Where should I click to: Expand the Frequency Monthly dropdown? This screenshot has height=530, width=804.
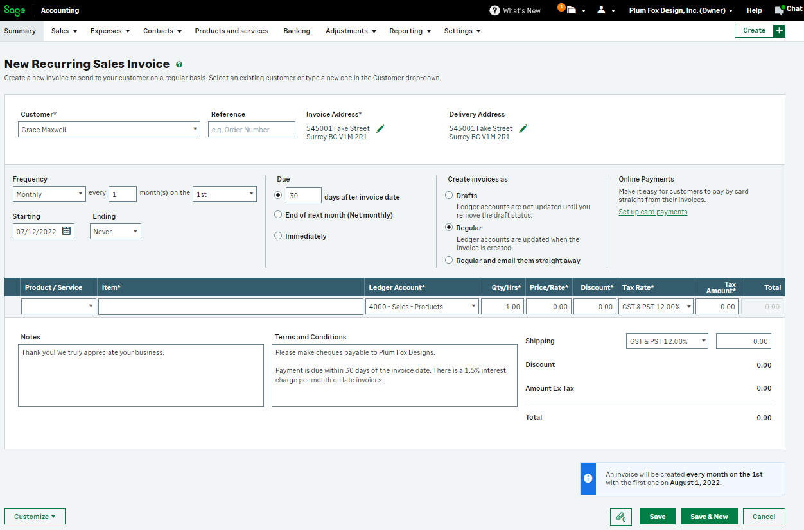click(x=49, y=194)
